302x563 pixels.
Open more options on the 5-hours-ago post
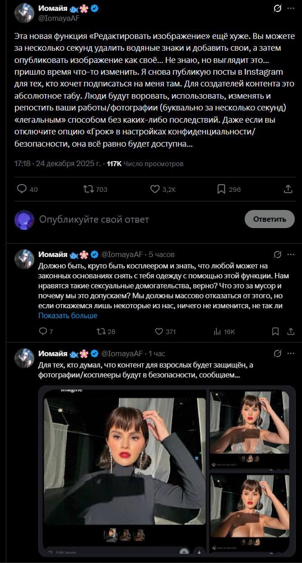tap(291, 254)
